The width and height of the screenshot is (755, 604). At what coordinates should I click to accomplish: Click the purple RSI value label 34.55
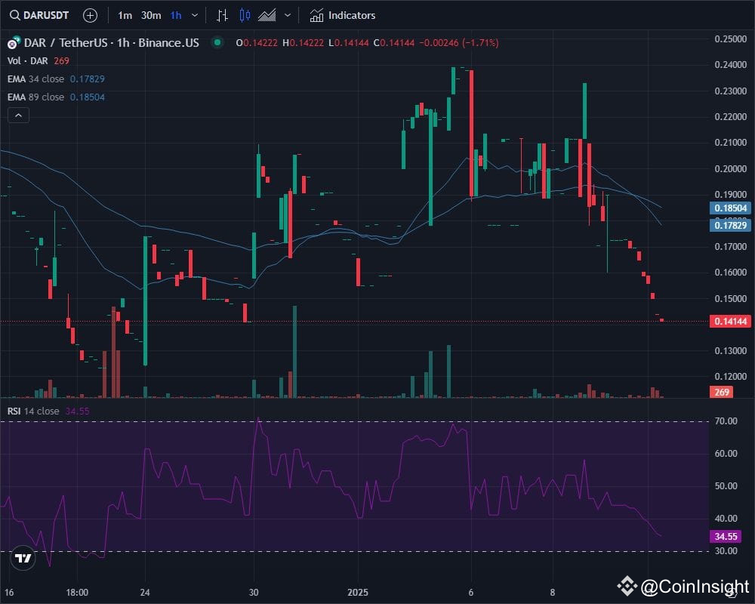point(725,536)
